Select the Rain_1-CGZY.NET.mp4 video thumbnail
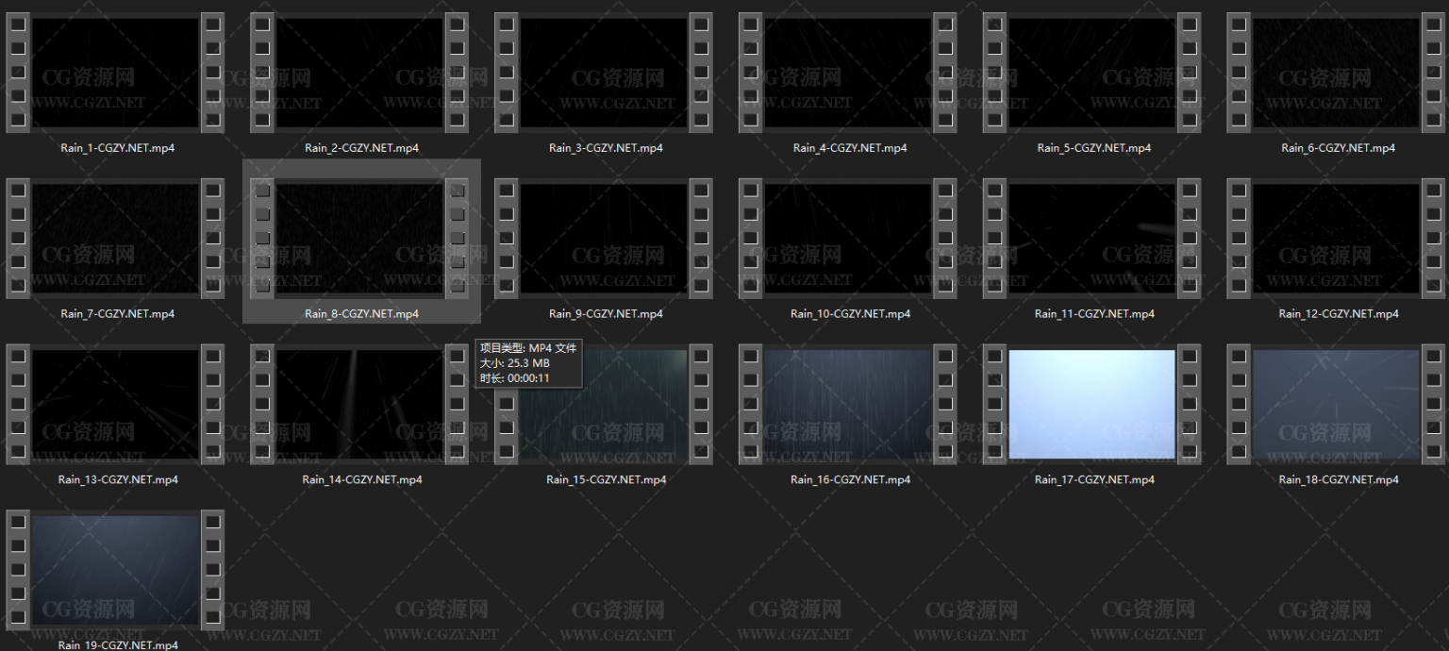Screen dimensions: 1449x651 pos(115,73)
